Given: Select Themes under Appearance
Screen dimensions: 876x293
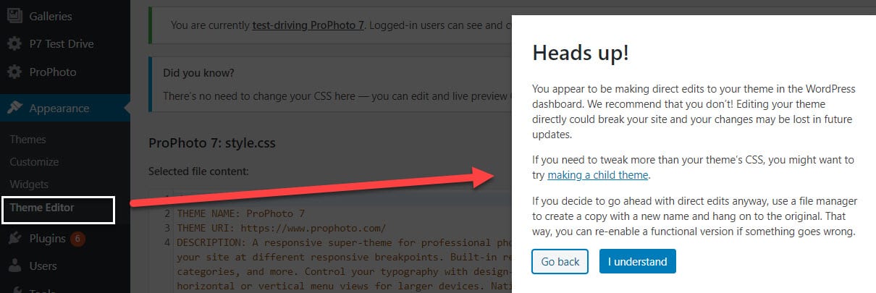Looking at the screenshot, I should click(x=28, y=140).
